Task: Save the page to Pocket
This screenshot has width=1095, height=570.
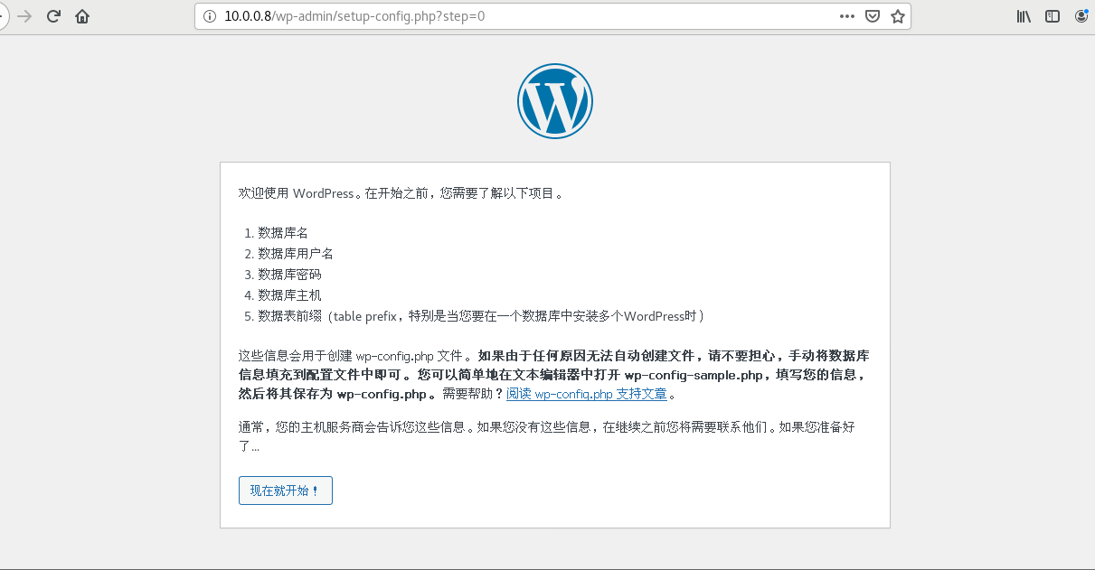Action: tap(873, 16)
